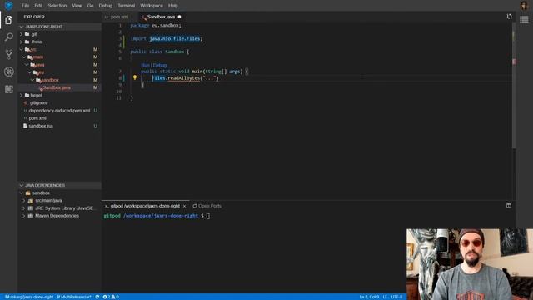This screenshot has width=533, height=300.
Task: Open the Explorer view in activity bar
Action: 9,20
